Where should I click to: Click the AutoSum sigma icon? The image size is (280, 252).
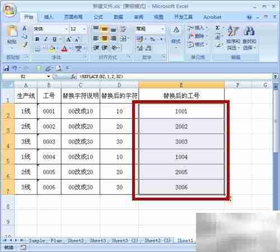pos(217,28)
